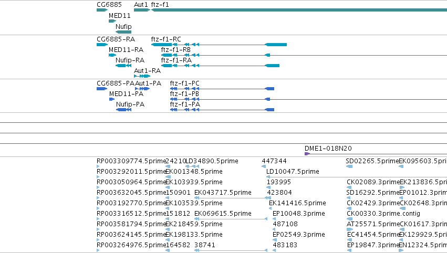Click the purple DME1-018N20 start marker
Viewport: 447px width, 253px height.
(x=307, y=154)
